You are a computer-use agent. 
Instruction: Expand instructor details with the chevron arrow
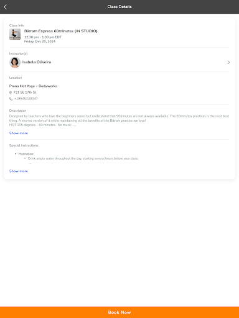[228, 62]
